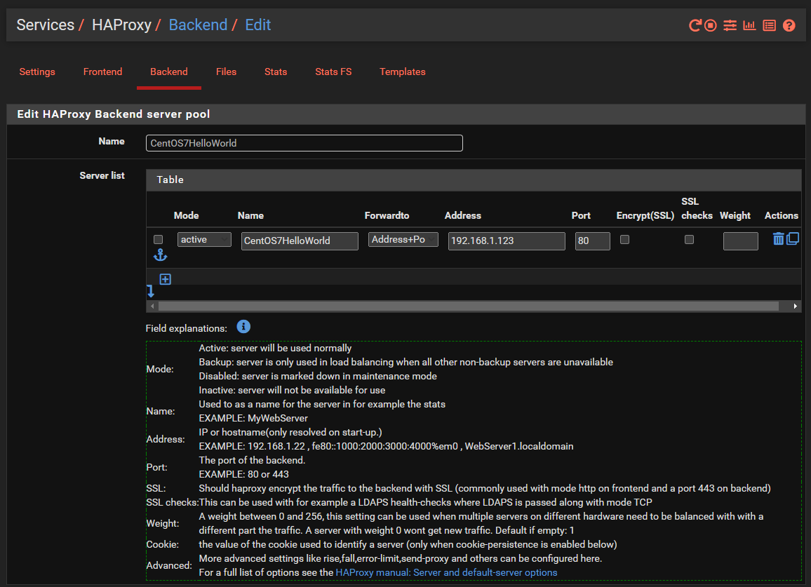Click the empty Weight field

point(741,241)
